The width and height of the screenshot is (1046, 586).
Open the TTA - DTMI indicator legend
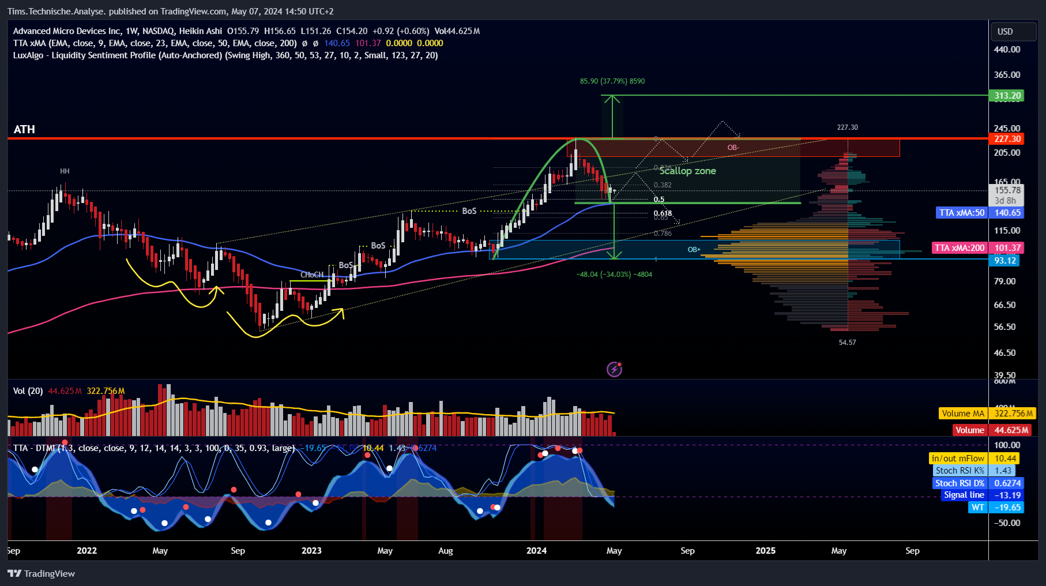click(153, 448)
